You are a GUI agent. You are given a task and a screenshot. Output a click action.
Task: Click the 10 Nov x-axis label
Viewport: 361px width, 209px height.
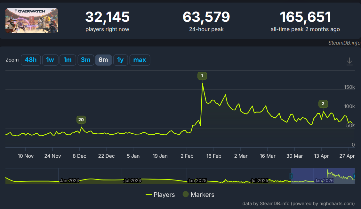pyautogui.click(x=26, y=156)
